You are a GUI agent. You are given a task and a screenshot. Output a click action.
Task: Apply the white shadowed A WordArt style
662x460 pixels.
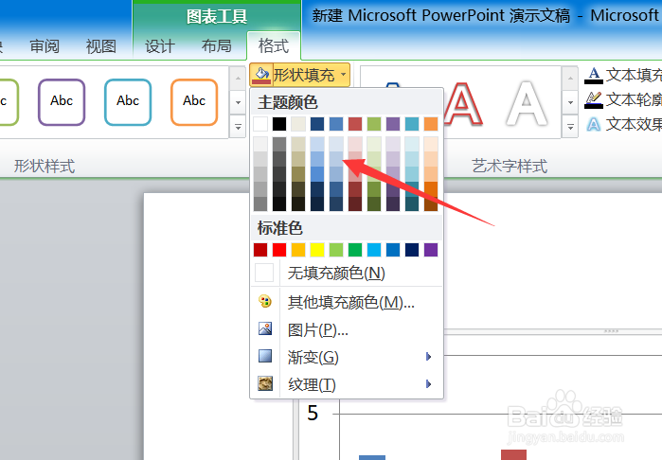click(x=527, y=103)
